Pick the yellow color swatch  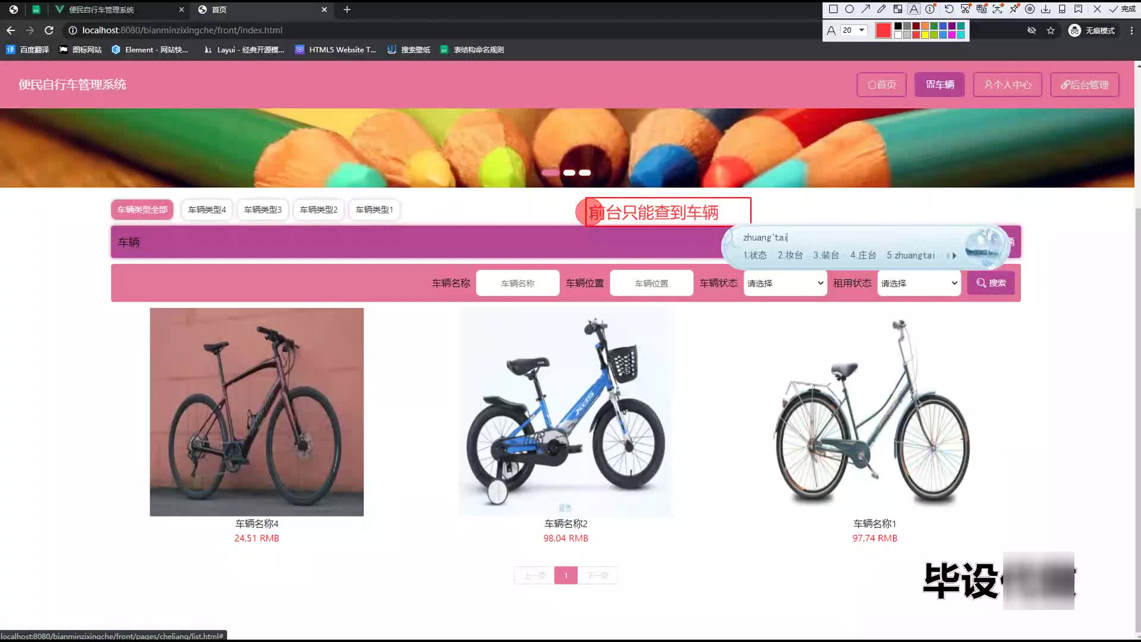(x=925, y=35)
